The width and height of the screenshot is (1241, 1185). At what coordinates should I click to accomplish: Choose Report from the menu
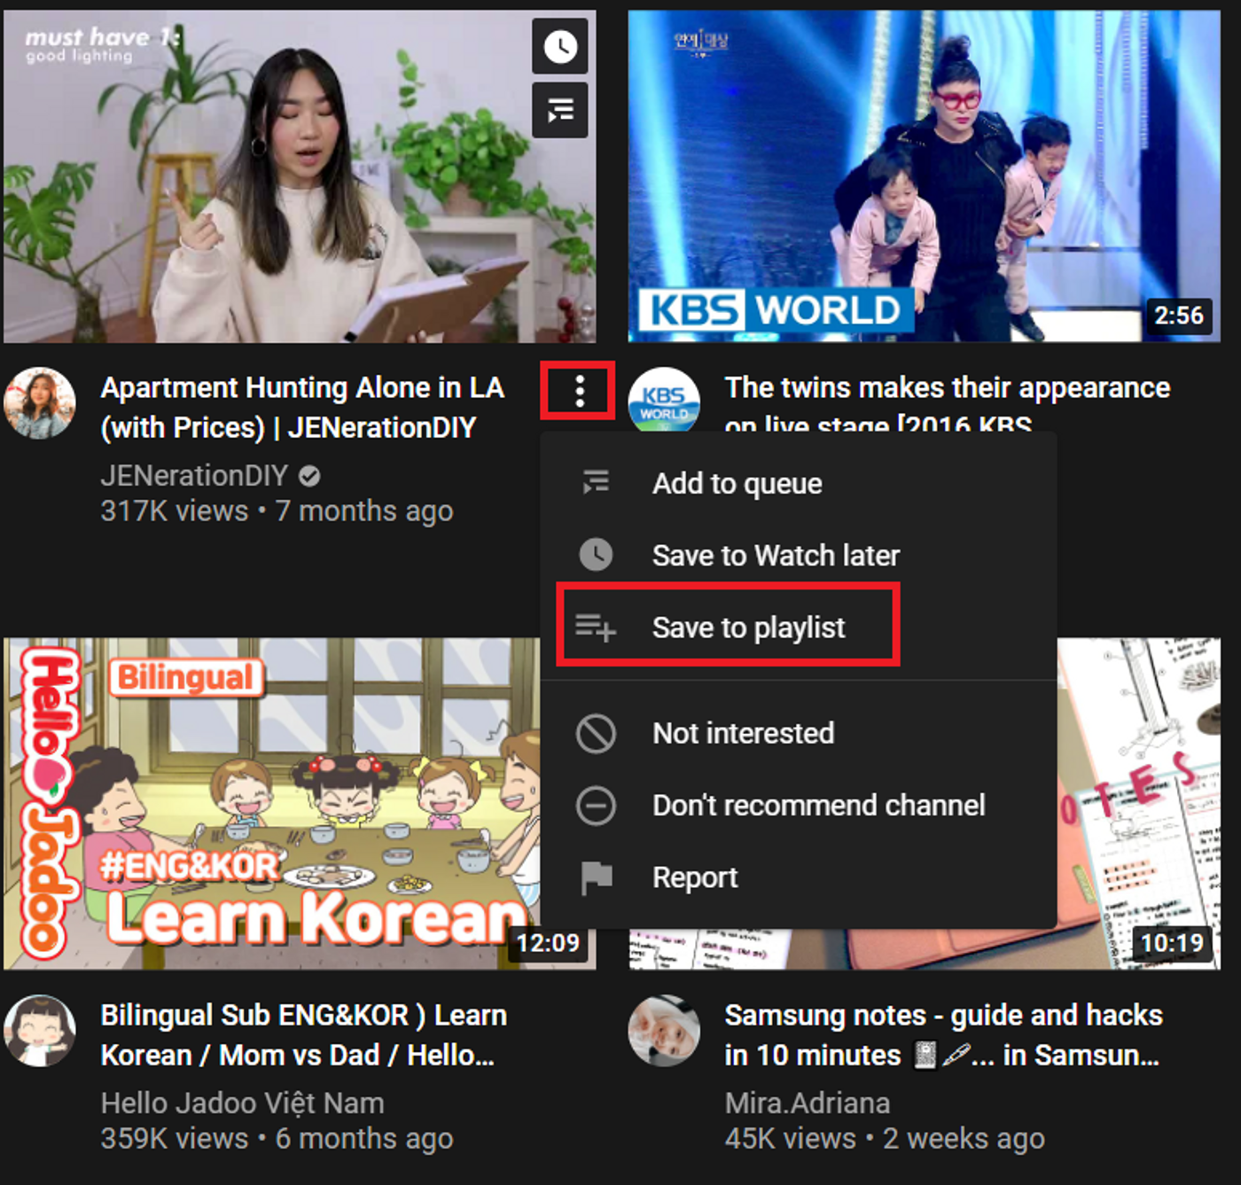click(695, 877)
